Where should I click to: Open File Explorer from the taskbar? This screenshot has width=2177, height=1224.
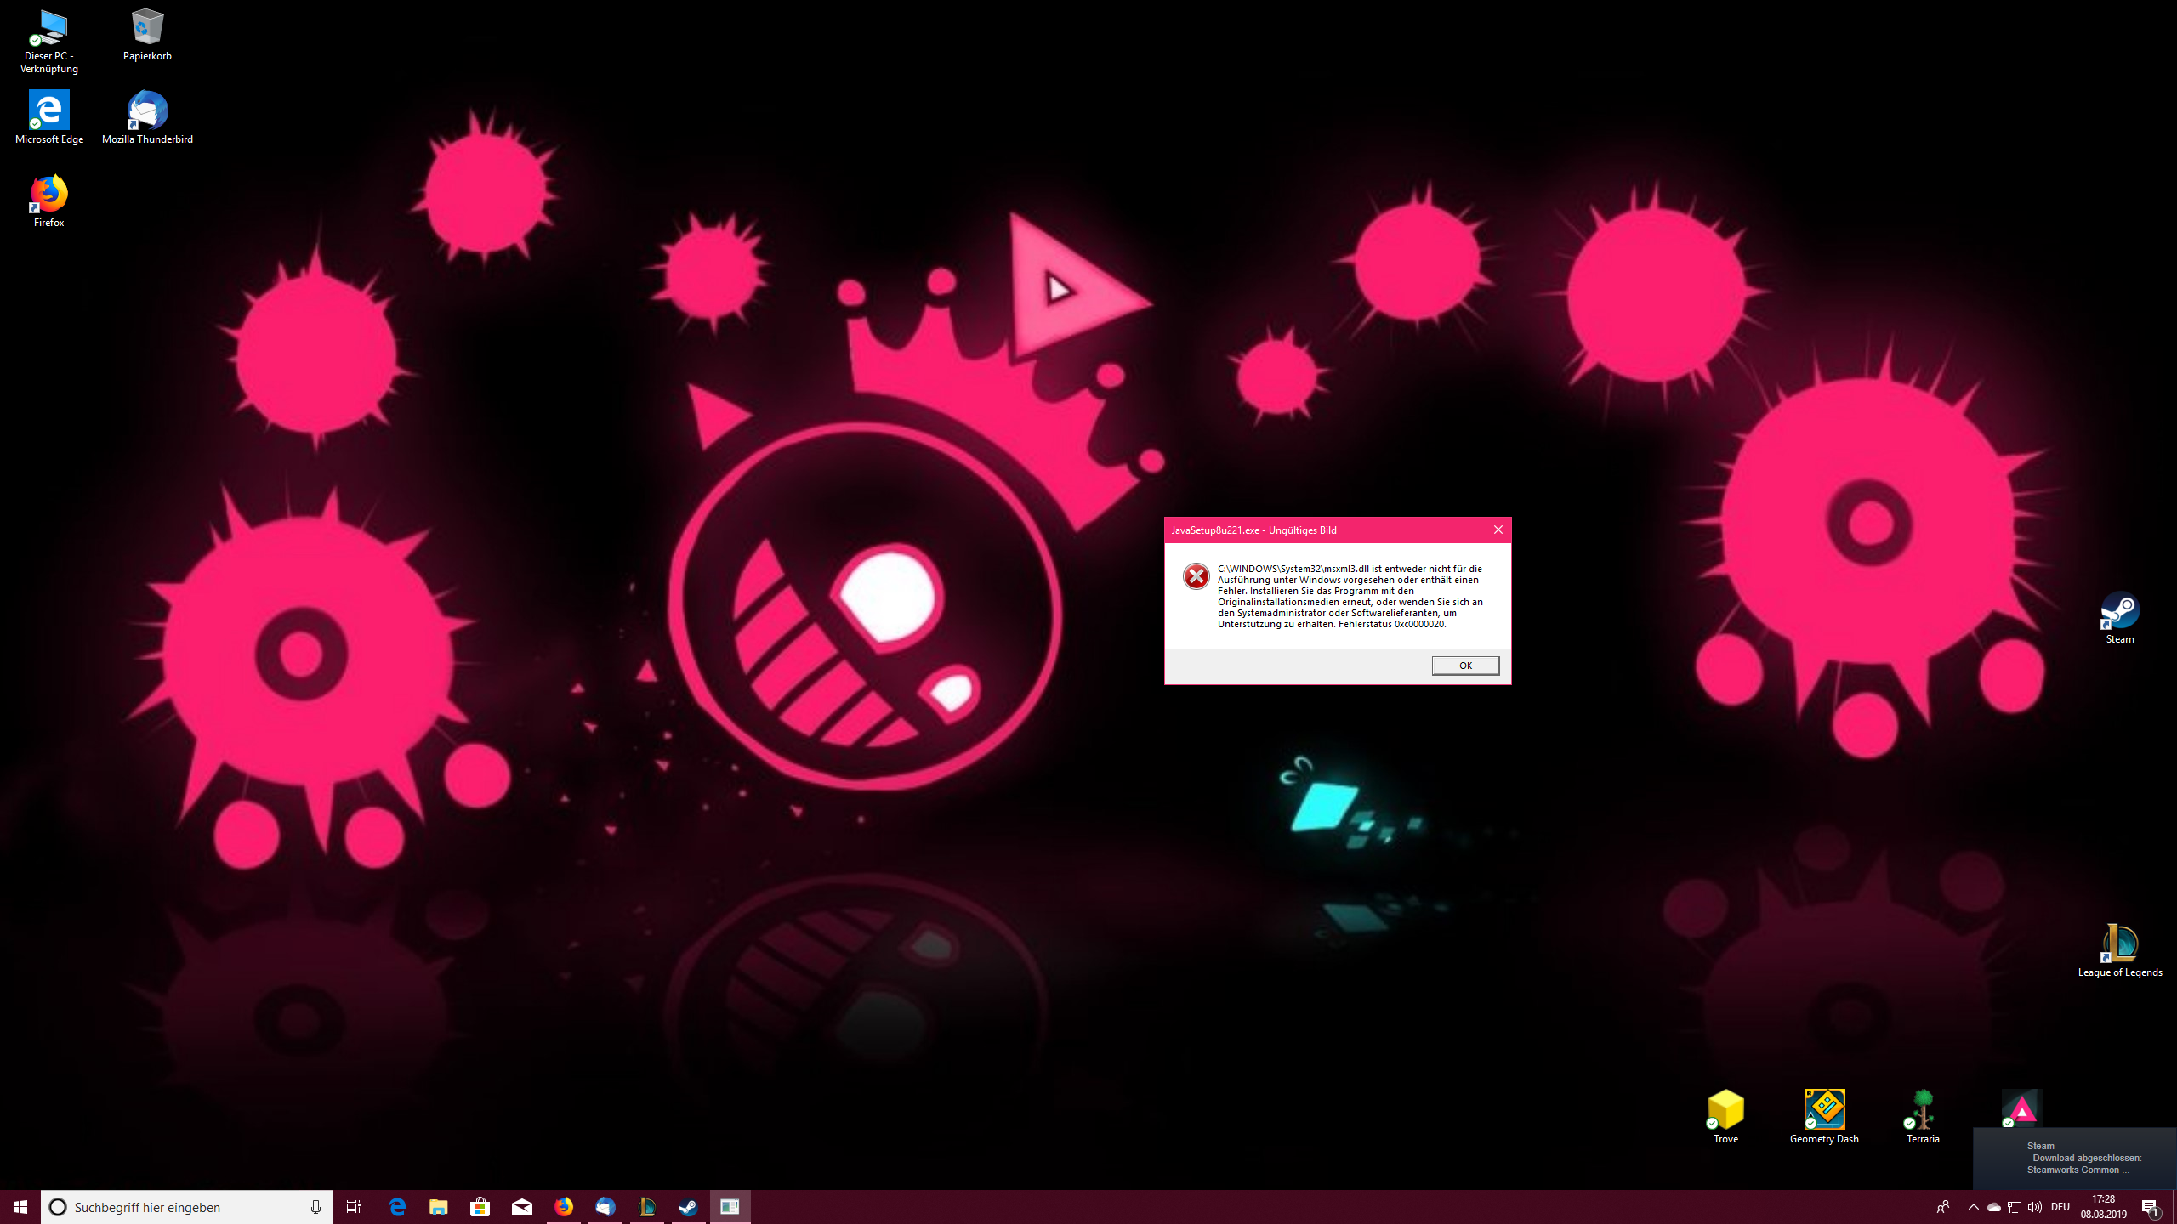438,1207
